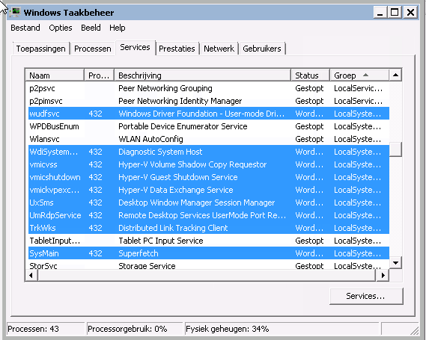The height and width of the screenshot is (340, 426).
Task: Select the StorSvc service row
Action: [x=208, y=265]
